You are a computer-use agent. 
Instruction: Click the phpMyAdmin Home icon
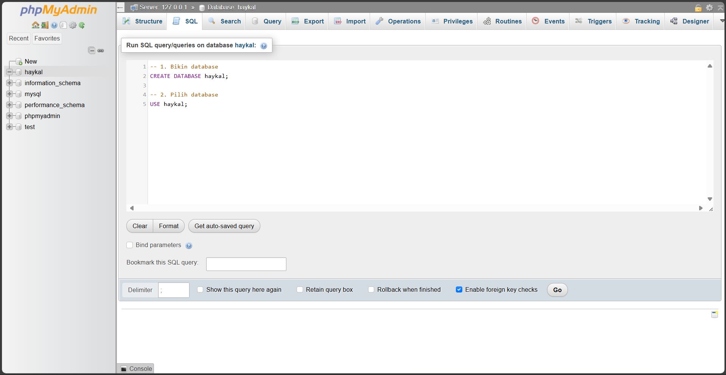pyautogui.click(x=36, y=25)
